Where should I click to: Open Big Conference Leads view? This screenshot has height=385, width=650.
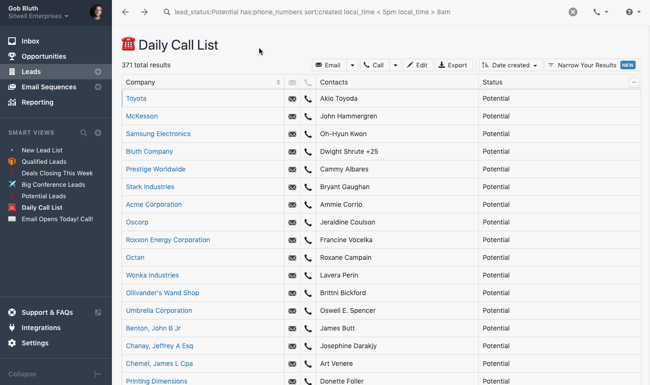(x=53, y=184)
